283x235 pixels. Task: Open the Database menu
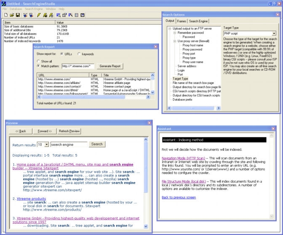[16, 9]
